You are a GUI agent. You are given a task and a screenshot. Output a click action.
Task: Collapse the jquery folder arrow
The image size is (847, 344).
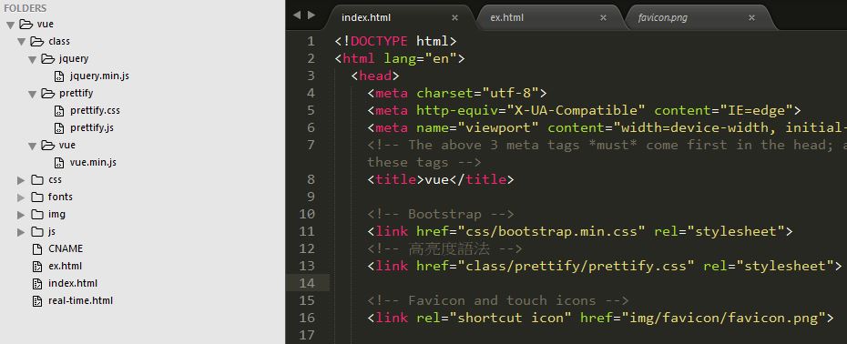click(x=33, y=59)
